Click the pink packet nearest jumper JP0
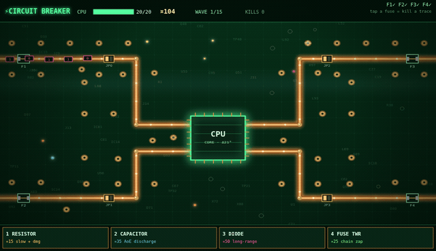436x251 pixels. (x=88, y=58)
